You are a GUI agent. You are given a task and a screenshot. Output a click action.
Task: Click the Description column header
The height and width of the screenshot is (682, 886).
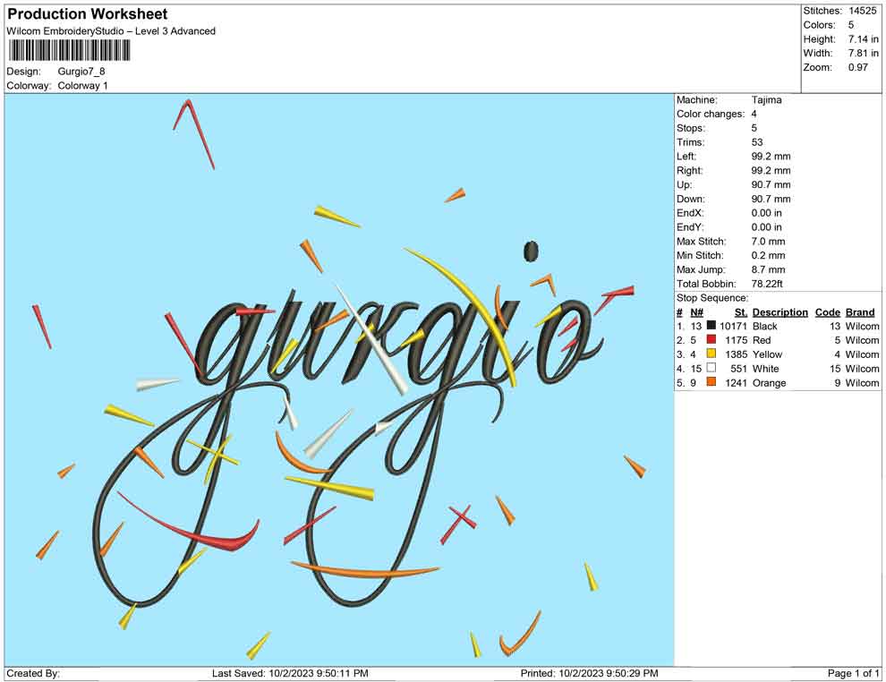780,312
